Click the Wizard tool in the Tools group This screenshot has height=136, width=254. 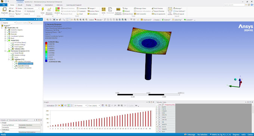tap(126, 11)
